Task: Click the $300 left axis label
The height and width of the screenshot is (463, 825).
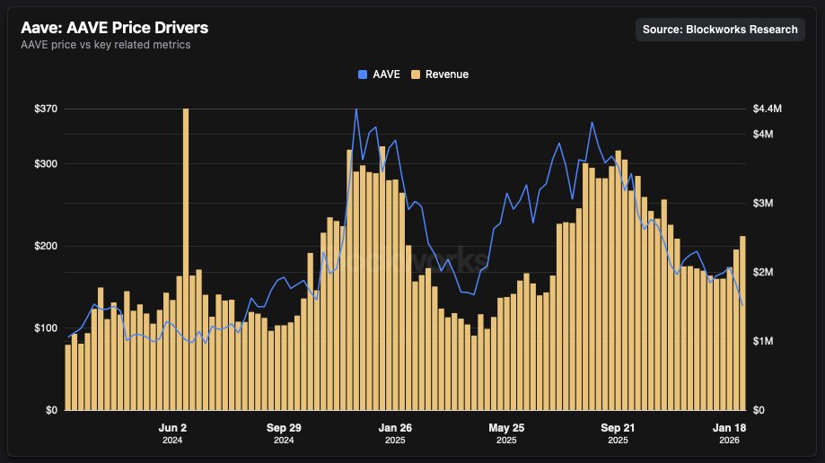Action: [46, 163]
